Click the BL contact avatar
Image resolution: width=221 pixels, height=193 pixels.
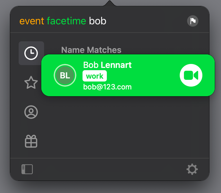65,75
